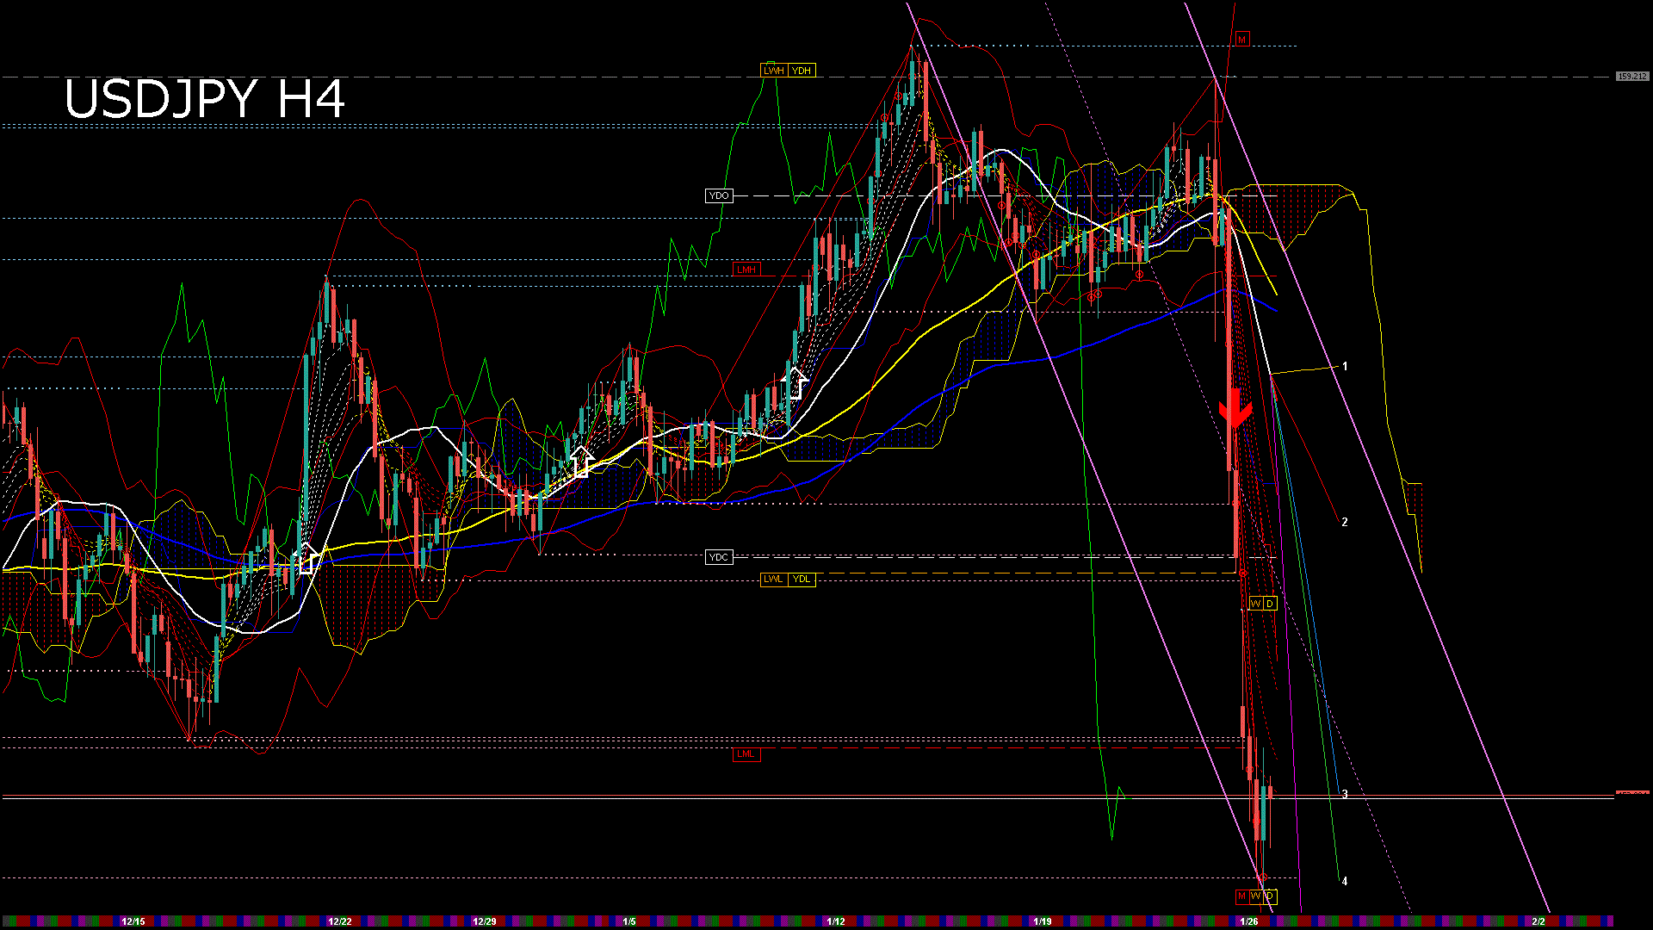The image size is (1653, 930).
Task: Toggle the YDO yesterday open level
Action: click(x=720, y=195)
